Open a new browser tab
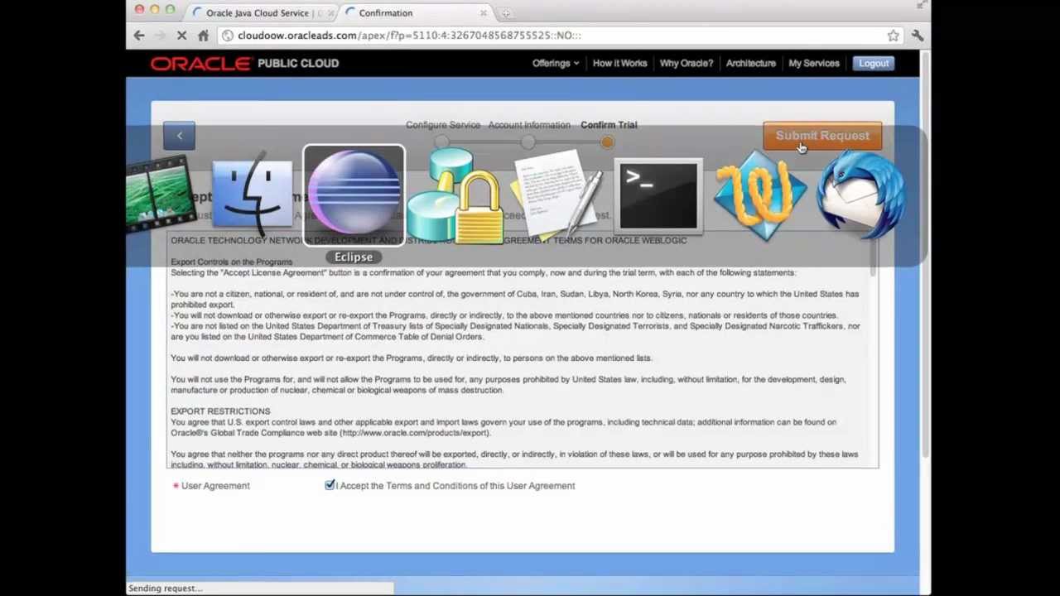Image resolution: width=1060 pixels, height=596 pixels. pos(505,13)
